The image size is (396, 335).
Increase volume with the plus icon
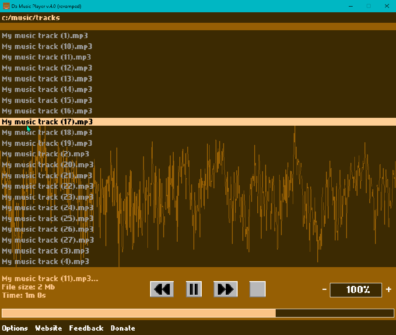[389, 289]
